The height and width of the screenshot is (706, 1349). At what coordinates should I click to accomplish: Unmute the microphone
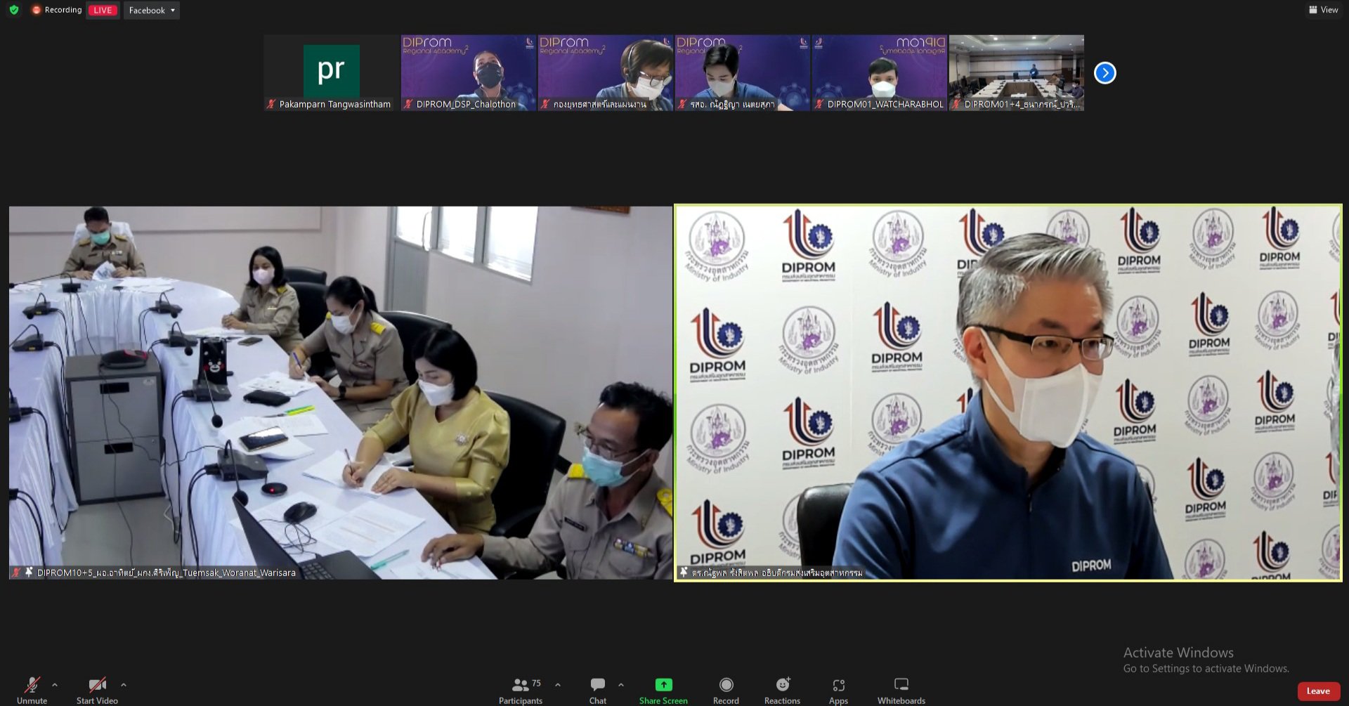32,689
